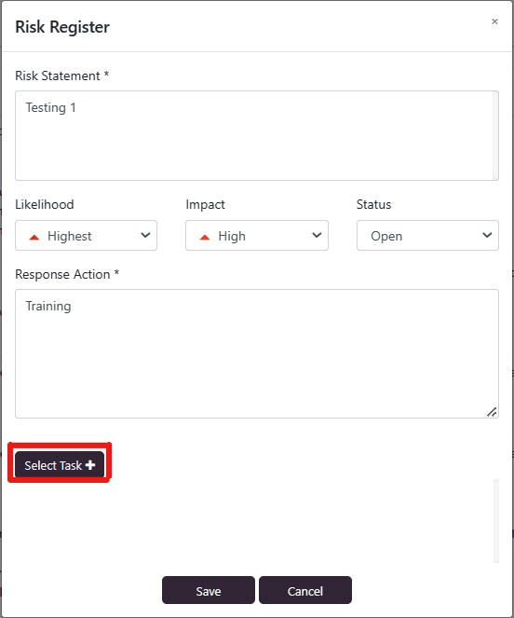514x618 pixels.
Task: Click the task list scrollbar above Cancel
Action: point(496,521)
